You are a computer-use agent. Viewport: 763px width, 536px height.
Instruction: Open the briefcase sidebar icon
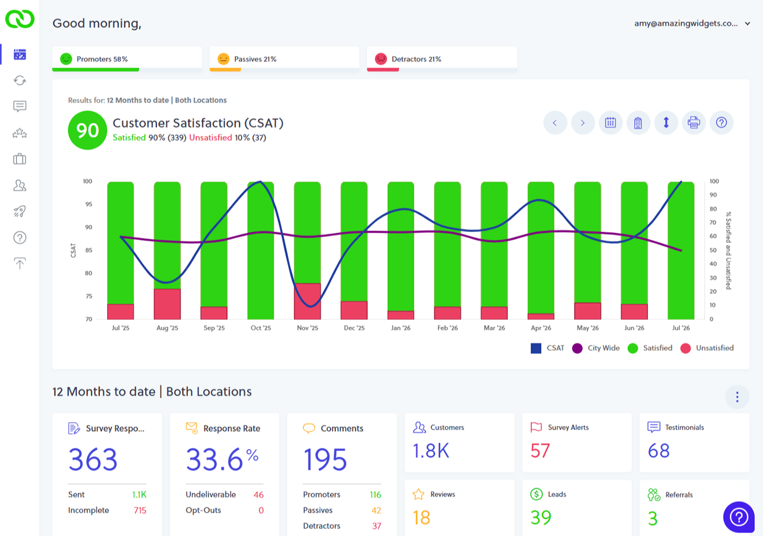pos(20,159)
